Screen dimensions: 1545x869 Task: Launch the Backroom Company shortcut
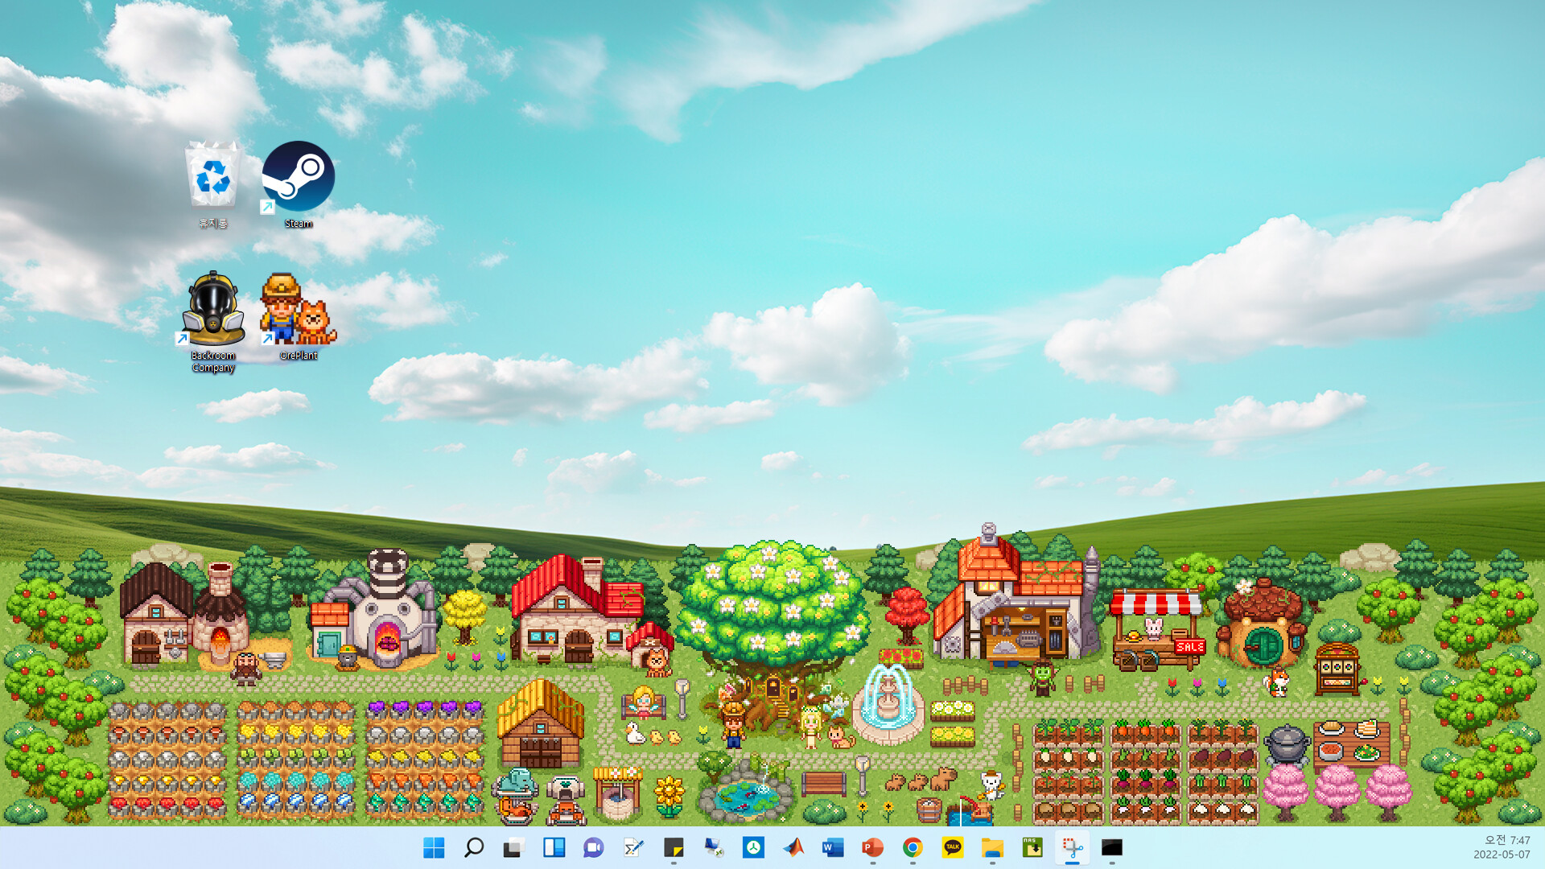coord(213,310)
